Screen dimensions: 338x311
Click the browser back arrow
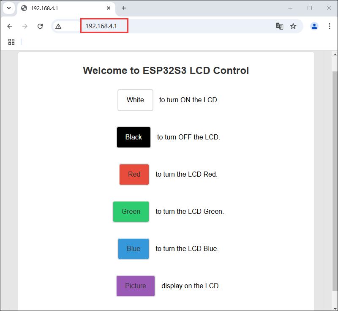(10, 26)
